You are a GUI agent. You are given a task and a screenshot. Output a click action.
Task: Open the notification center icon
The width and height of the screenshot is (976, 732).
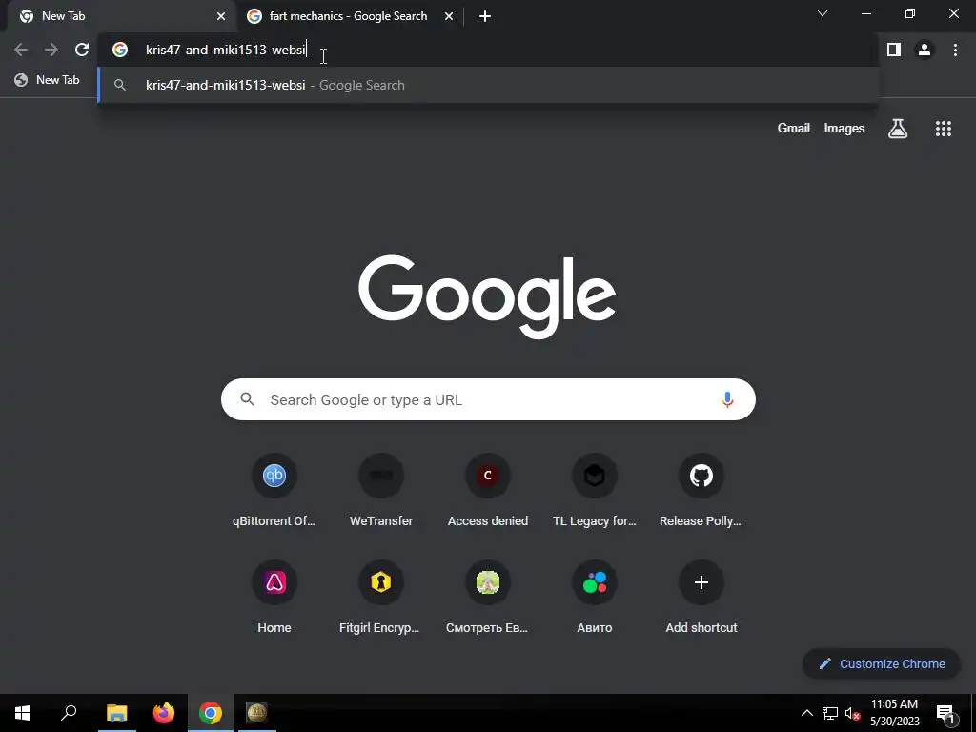point(945,713)
